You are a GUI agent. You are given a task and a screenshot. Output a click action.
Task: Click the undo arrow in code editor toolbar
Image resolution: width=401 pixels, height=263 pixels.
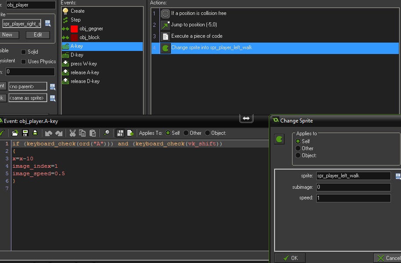pos(49,133)
